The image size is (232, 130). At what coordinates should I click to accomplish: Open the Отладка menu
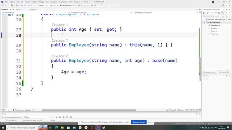(x=41, y=2)
